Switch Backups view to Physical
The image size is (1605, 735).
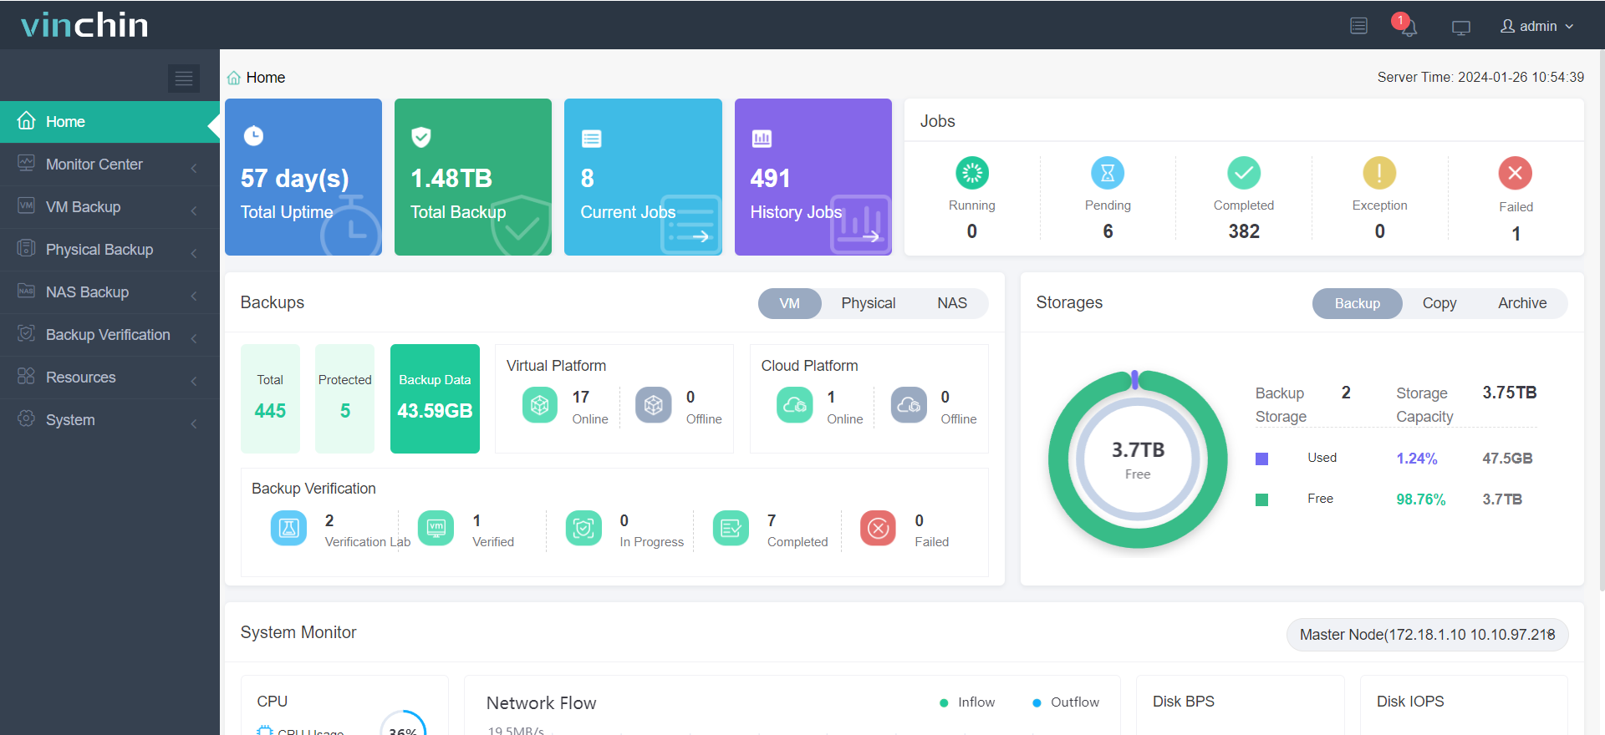tap(868, 303)
